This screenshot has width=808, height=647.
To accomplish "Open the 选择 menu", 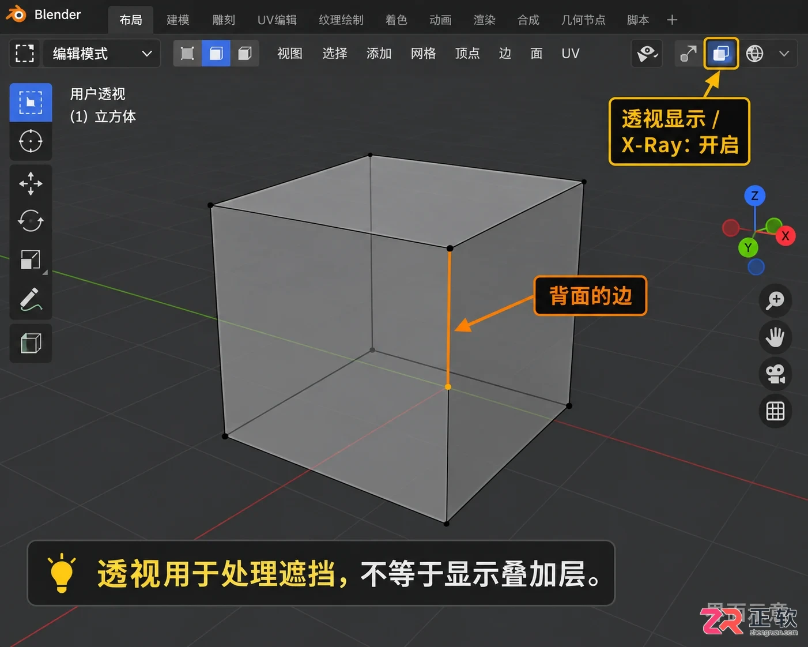I will click(x=335, y=54).
